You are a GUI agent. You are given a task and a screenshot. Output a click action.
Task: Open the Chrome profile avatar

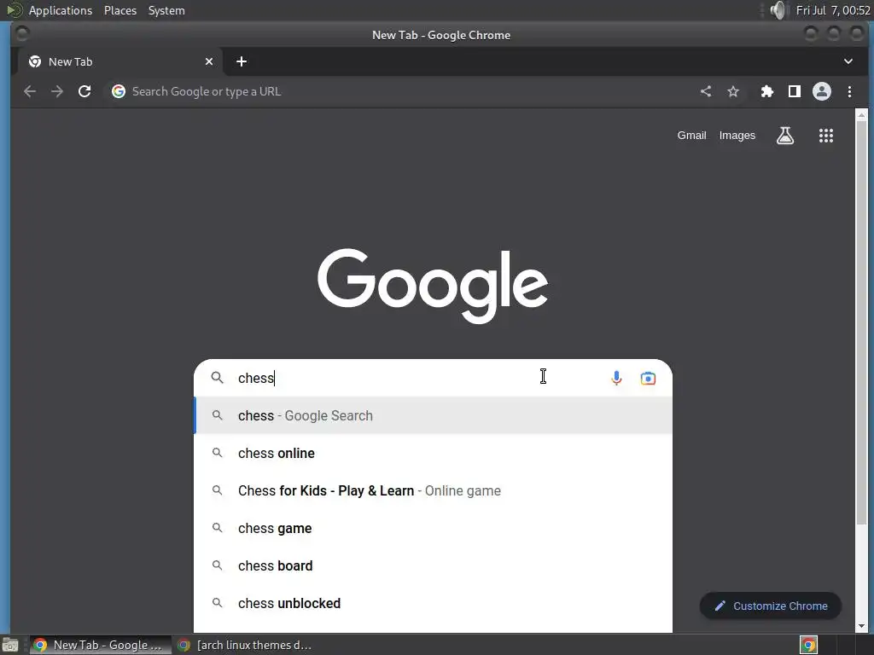coord(822,91)
